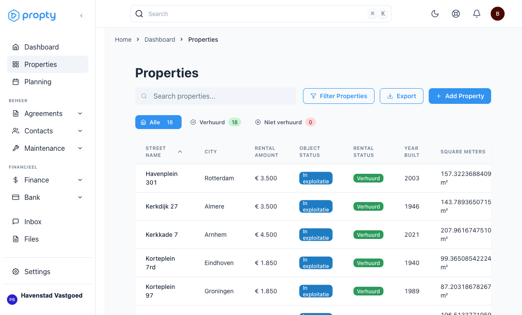The width and height of the screenshot is (522, 315).
Task: Open Filter Properties
Action: (338, 96)
